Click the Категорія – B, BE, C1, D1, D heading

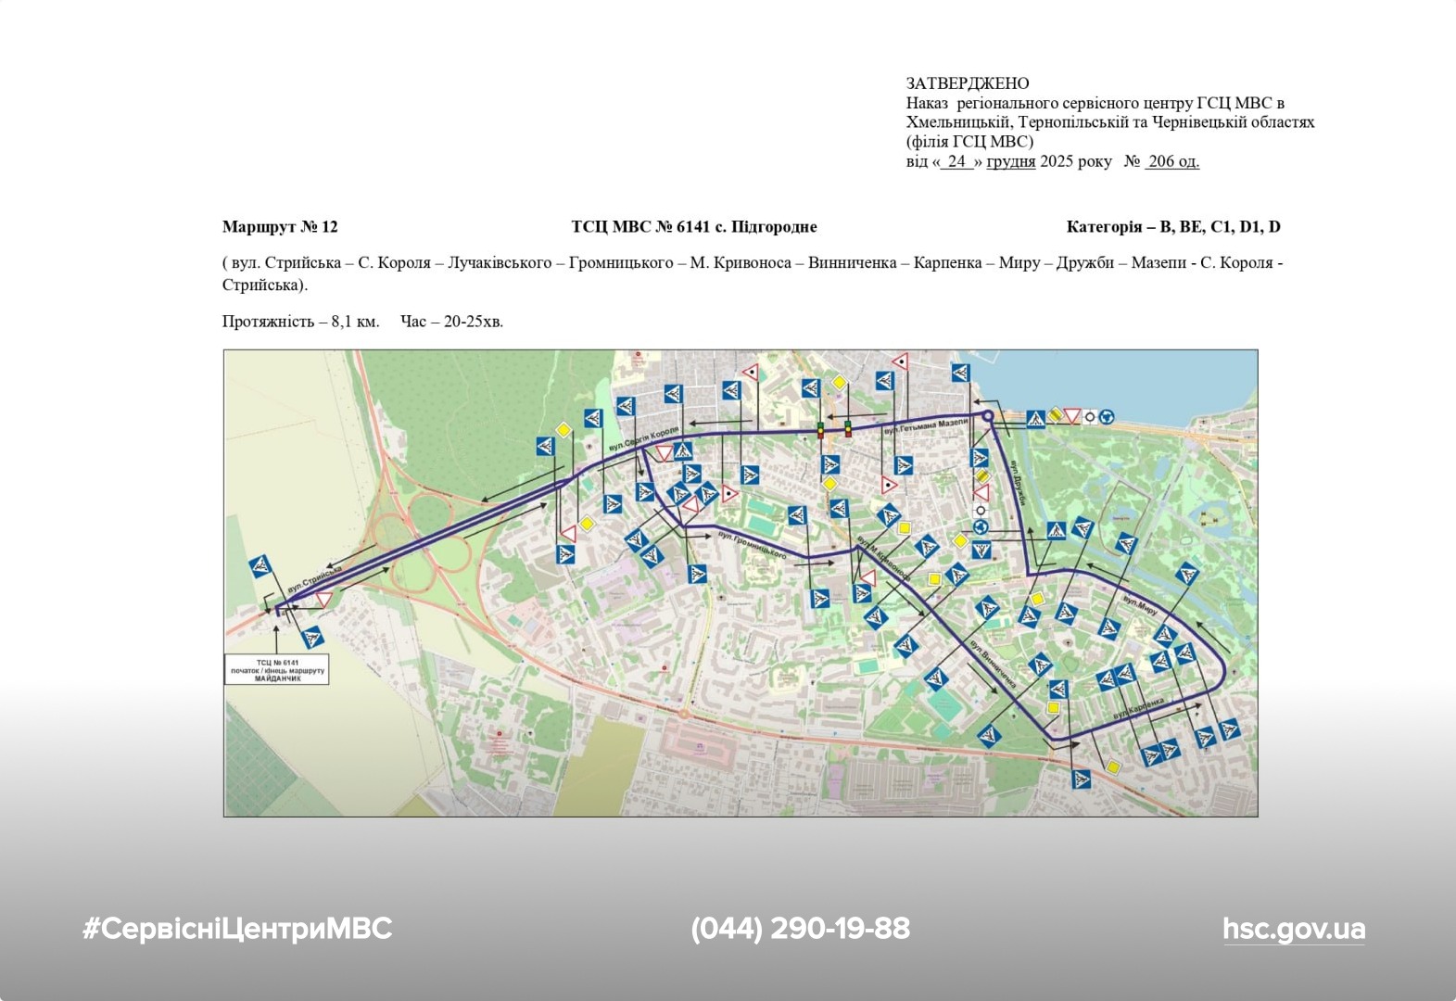[x=1172, y=227]
